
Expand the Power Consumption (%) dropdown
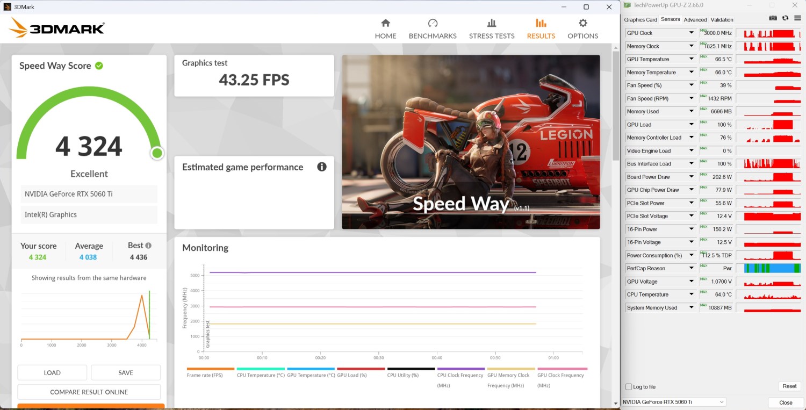tap(692, 255)
